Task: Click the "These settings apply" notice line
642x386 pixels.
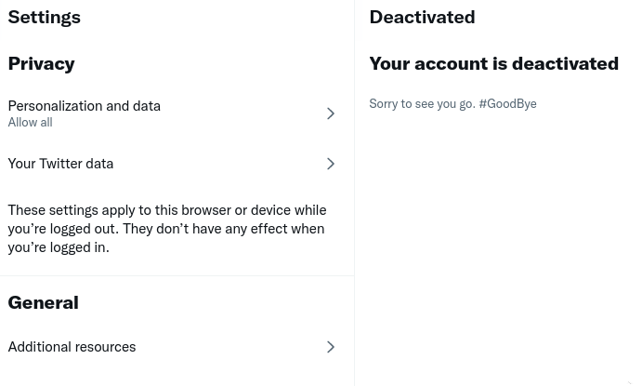Action: pyautogui.click(x=167, y=210)
